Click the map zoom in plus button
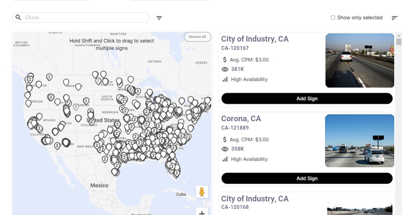 (x=201, y=213)
